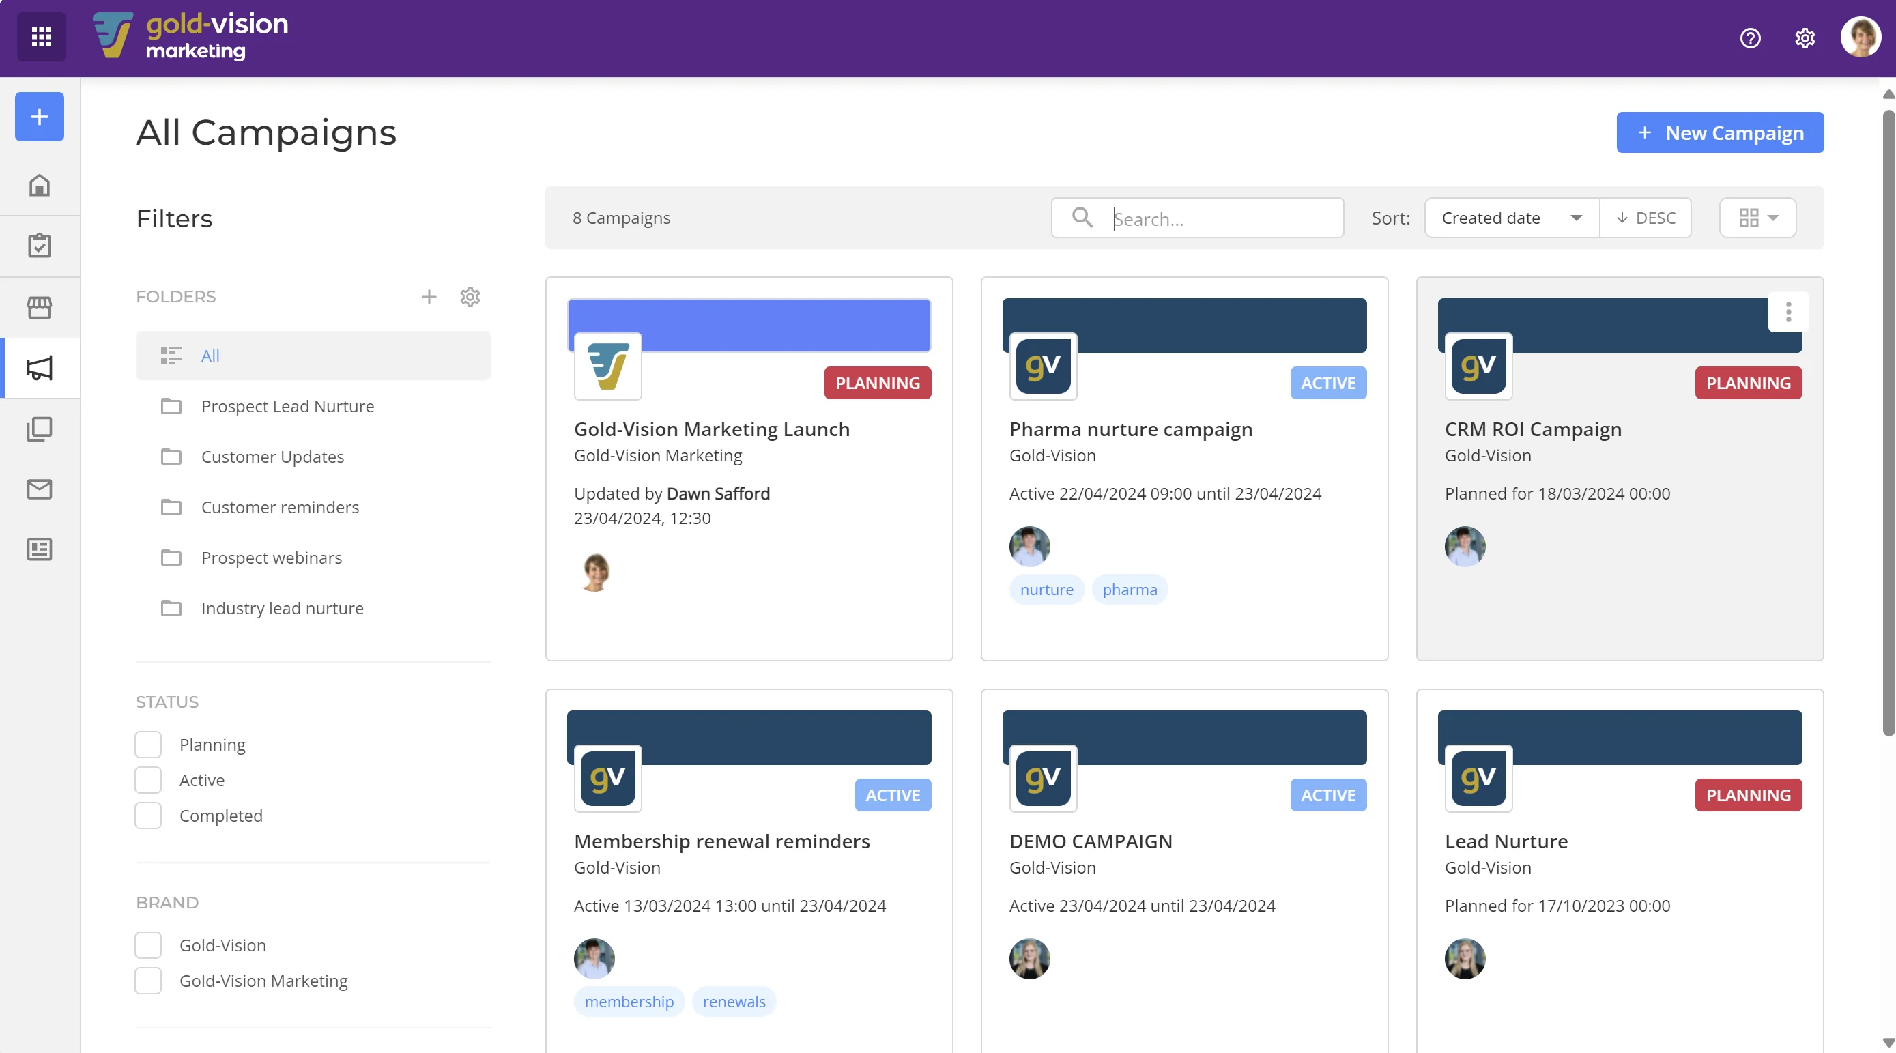Click the nurture tag
The image size is (1896, 1053).
click(x=1047, y=589)
